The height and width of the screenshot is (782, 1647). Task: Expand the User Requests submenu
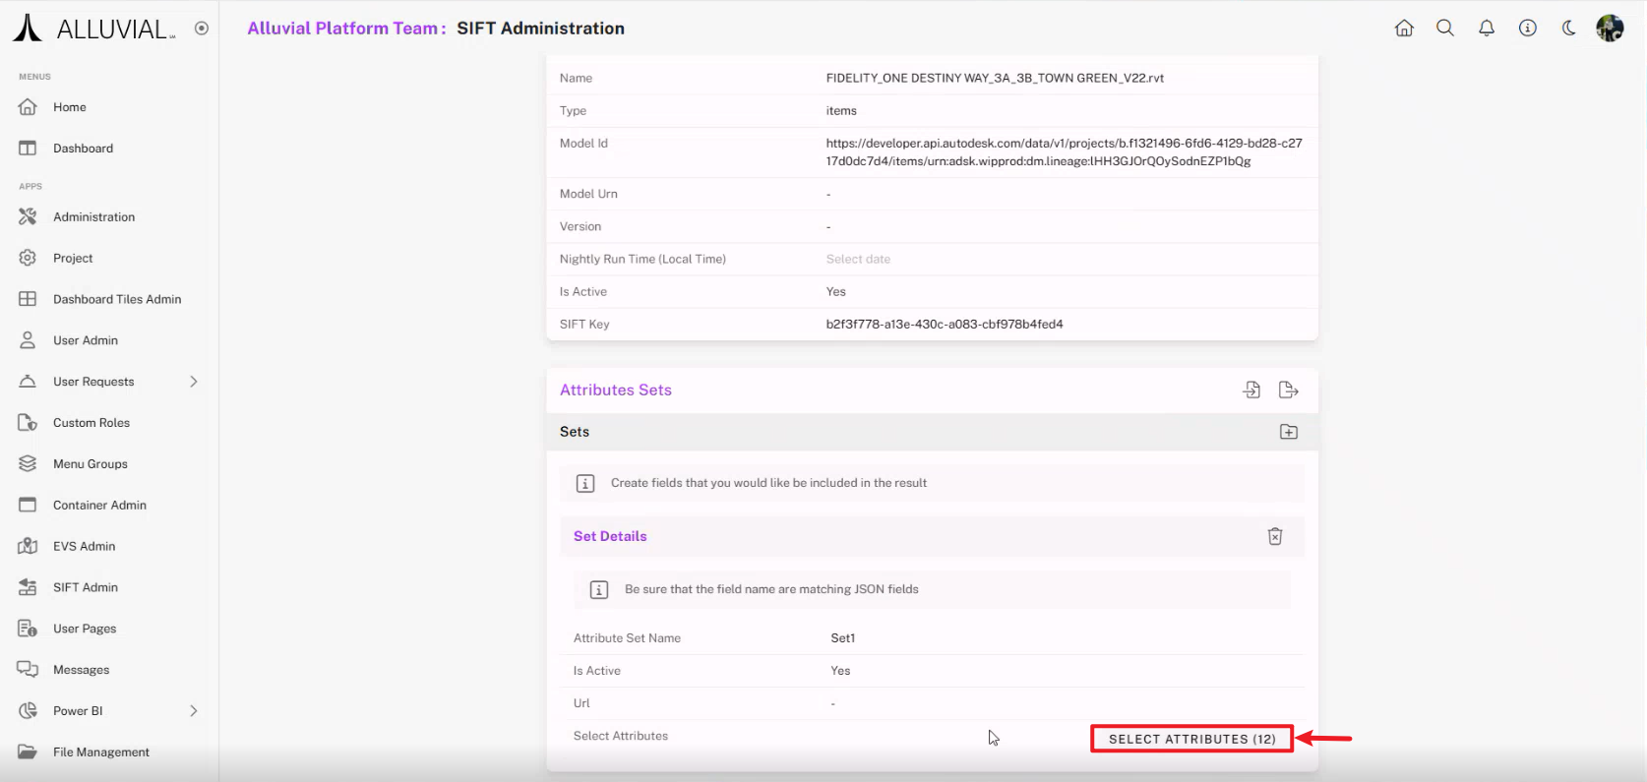point(194,382)
